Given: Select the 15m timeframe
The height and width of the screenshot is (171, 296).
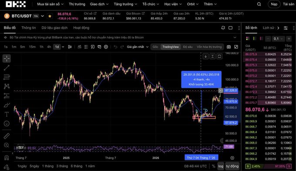Looking at the screenshot, I should [x=32, y=47].
